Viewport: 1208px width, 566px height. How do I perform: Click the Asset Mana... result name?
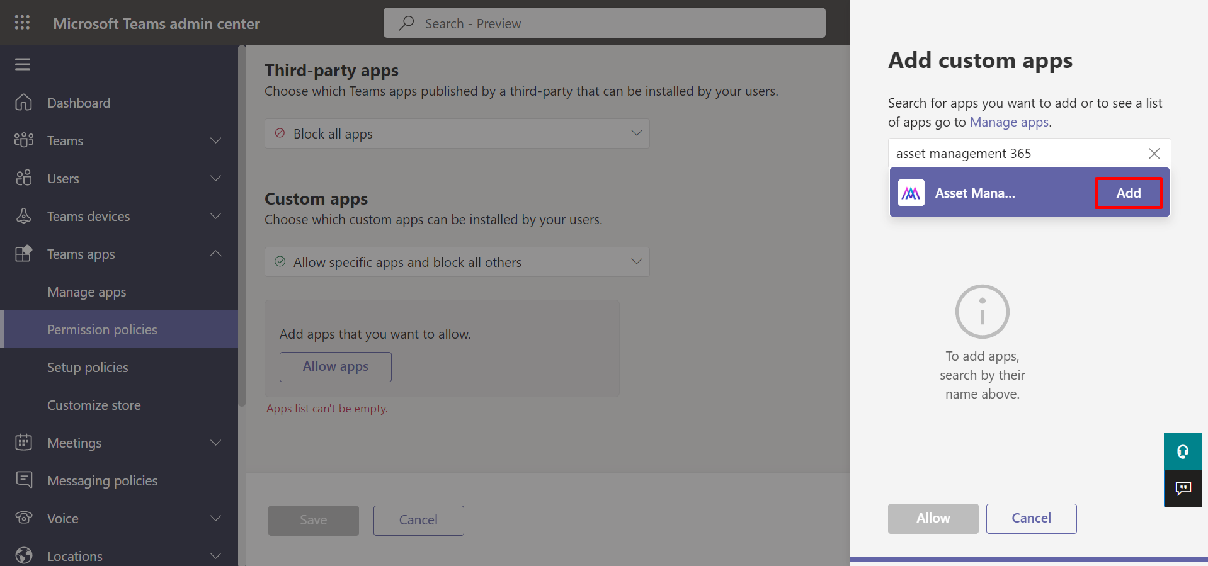(975, 193)
